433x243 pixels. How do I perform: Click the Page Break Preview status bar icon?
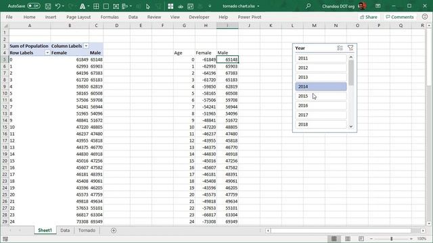(x=361, y=238)
